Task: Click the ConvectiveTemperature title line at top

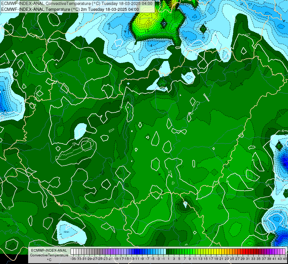Action: pyautogui.click(x=77, y=4)
